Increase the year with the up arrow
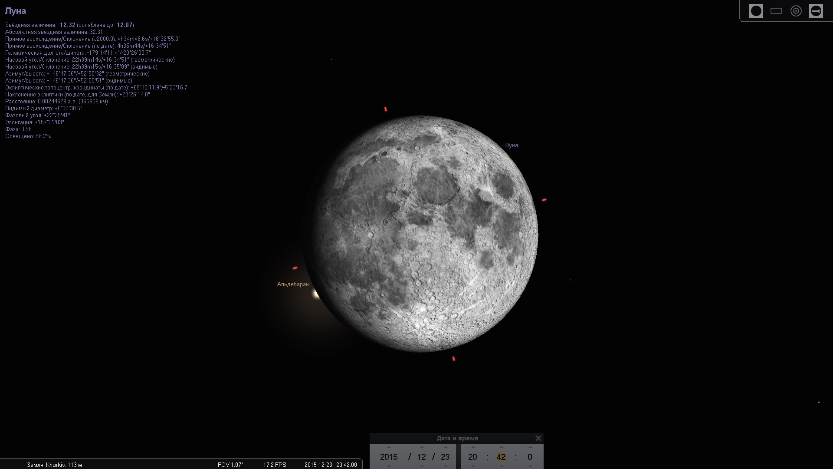The image size is (833, 469). pyautogui.click(x=389, y=447)
